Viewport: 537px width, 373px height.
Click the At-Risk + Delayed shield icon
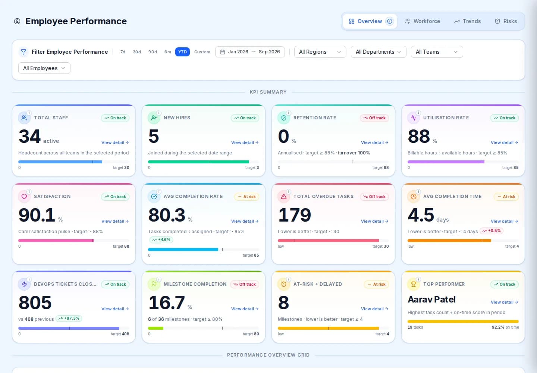point(284,284)
